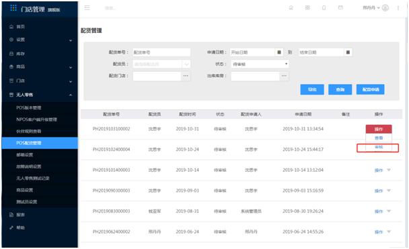Open the four-squares apps icon
Screen dimensions: 409x249
coord(307,7)
